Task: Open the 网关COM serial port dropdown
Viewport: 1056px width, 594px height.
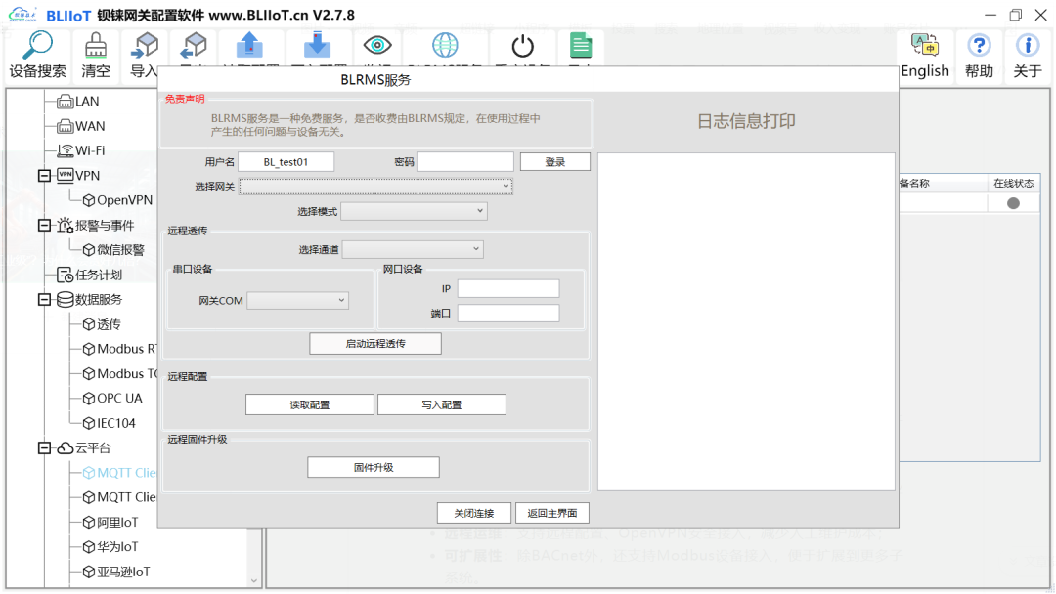Action: point(297,300)
